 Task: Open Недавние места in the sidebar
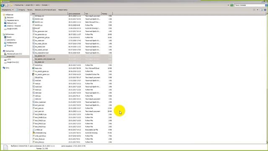coord(13,20)
